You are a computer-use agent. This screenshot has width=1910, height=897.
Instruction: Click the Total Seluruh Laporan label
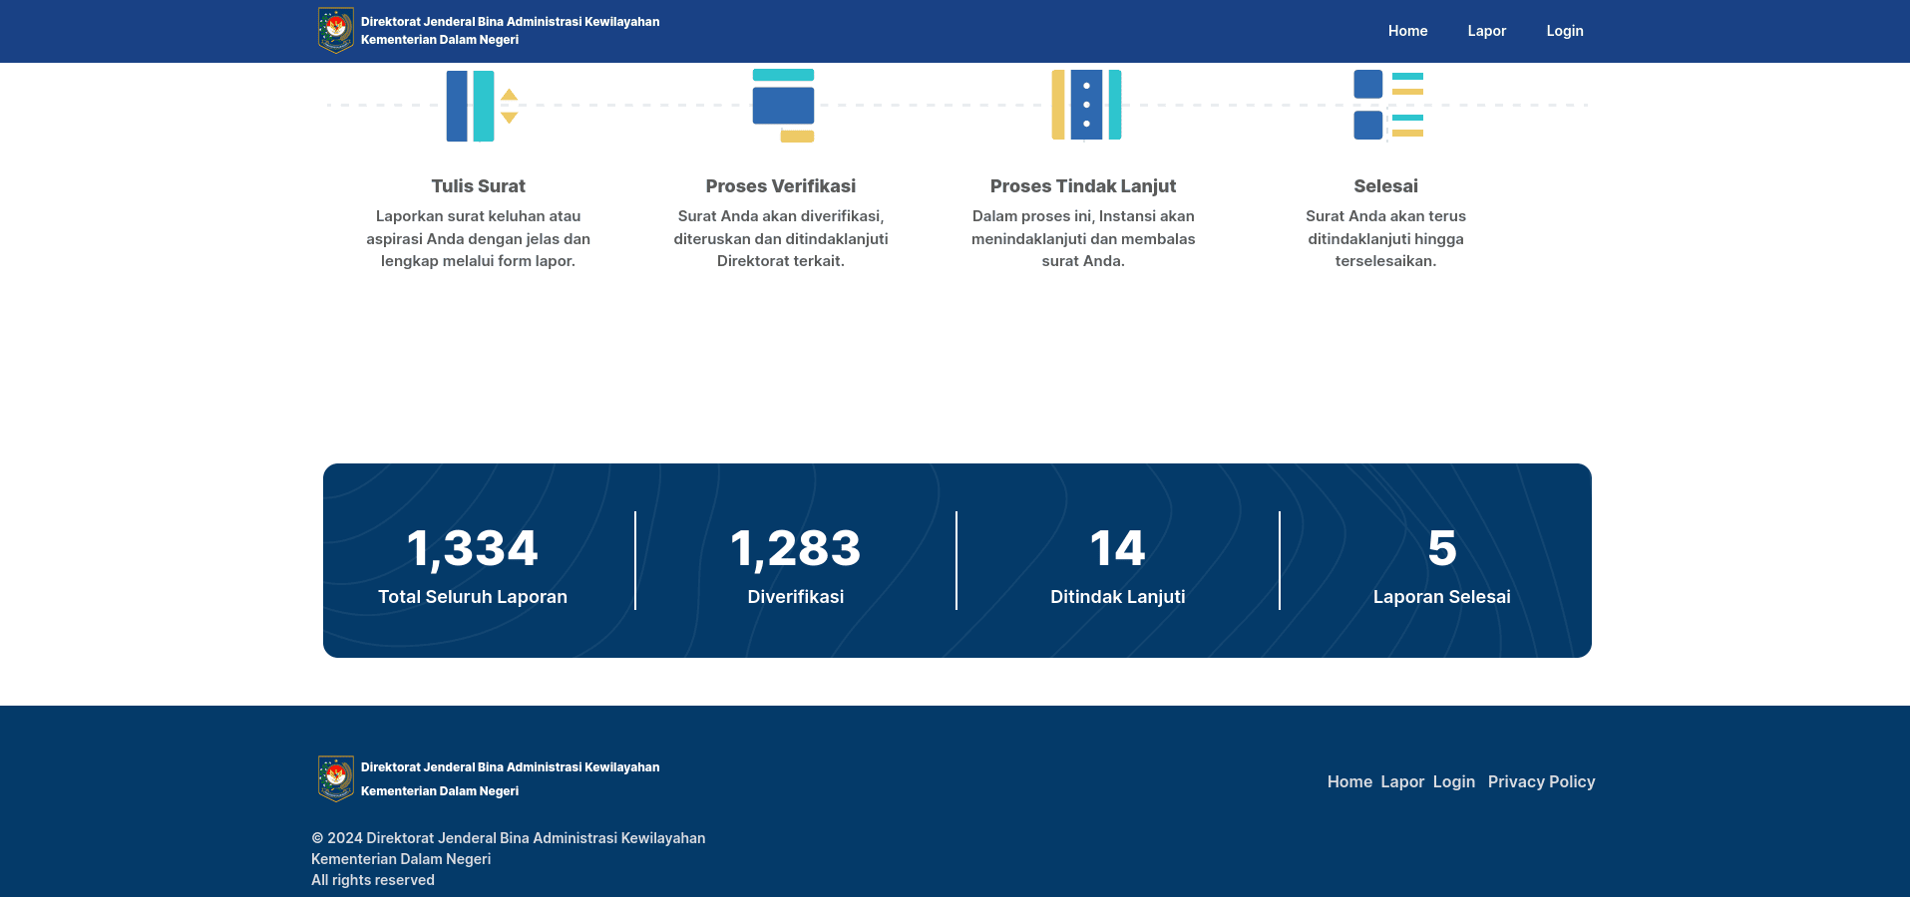[x=472, y=596]
